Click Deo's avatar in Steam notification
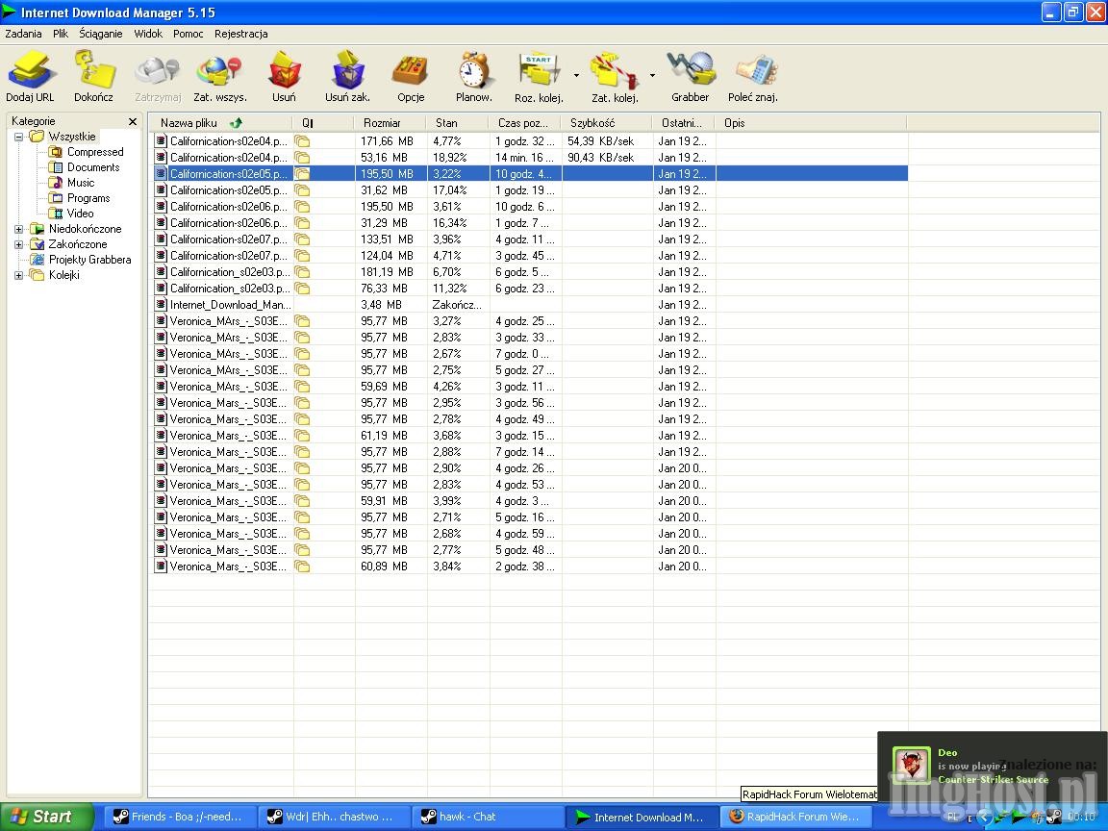The width and height of the screenshot is (1108, 831). point(912,766)
